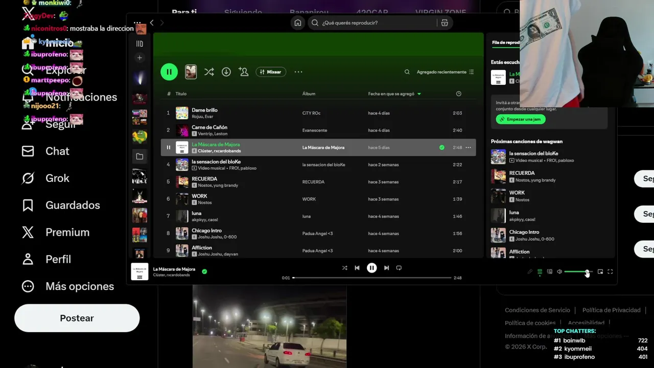Open the Browse icon in the search bar

pos(445,22)
